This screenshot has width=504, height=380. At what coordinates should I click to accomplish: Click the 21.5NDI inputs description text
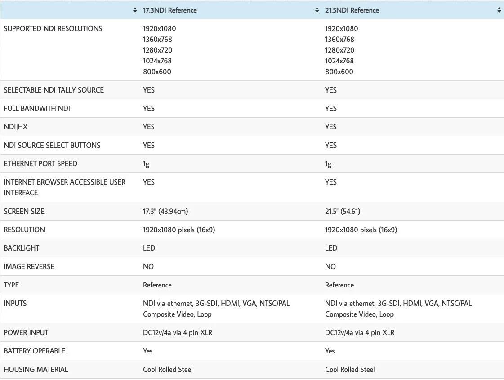pyautogui.click(x=399, y=309)
